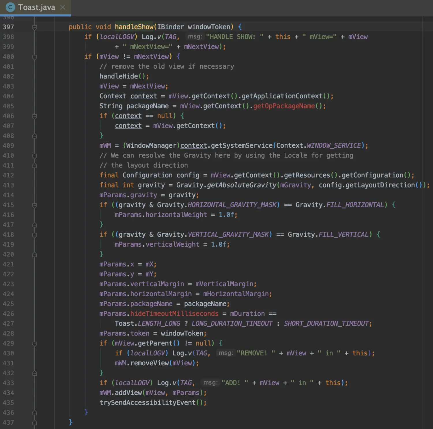Click line number 426 in the gutter
The image size is (433, 429).
click(8, 314)
